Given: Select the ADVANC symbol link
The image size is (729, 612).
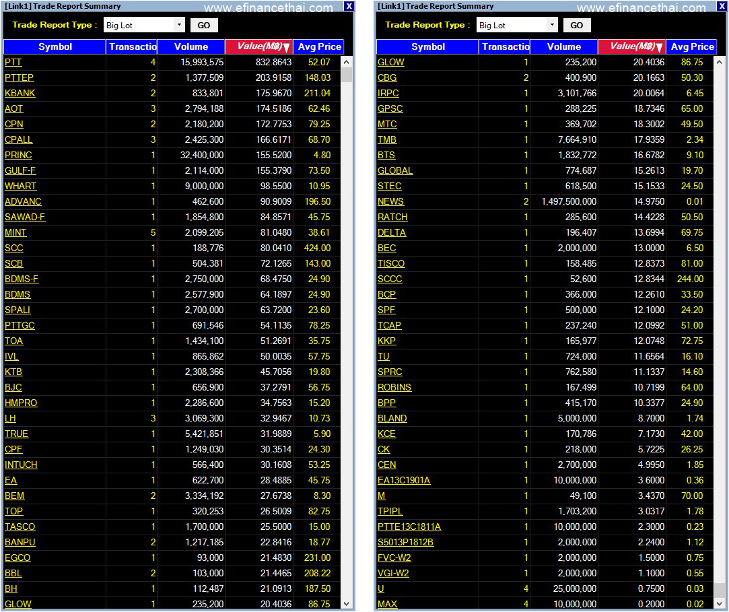Looking at the screenshot, I should tap(23, 201).
